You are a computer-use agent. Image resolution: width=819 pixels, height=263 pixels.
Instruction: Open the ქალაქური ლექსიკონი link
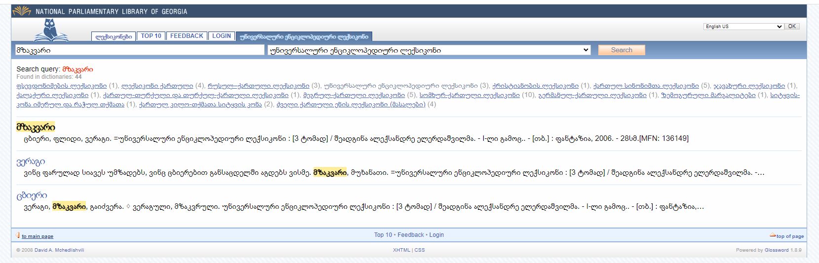click(x=52, y=95)
